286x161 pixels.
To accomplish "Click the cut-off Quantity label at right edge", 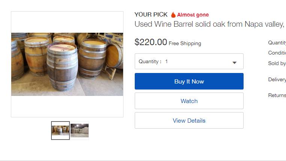I will tap(277, 43).
